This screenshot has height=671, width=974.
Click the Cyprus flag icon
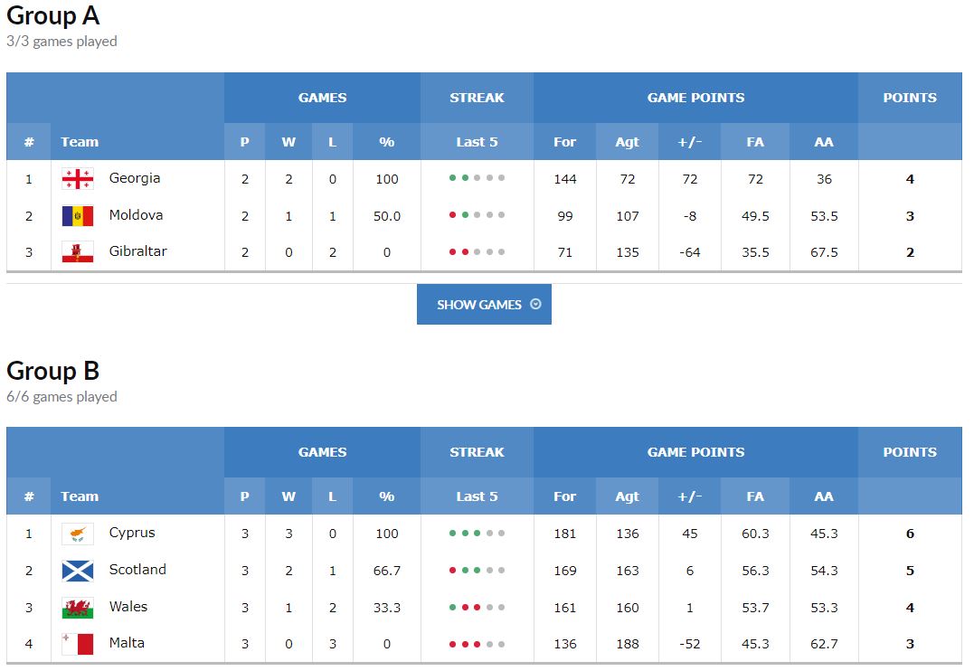coord(78,534)
